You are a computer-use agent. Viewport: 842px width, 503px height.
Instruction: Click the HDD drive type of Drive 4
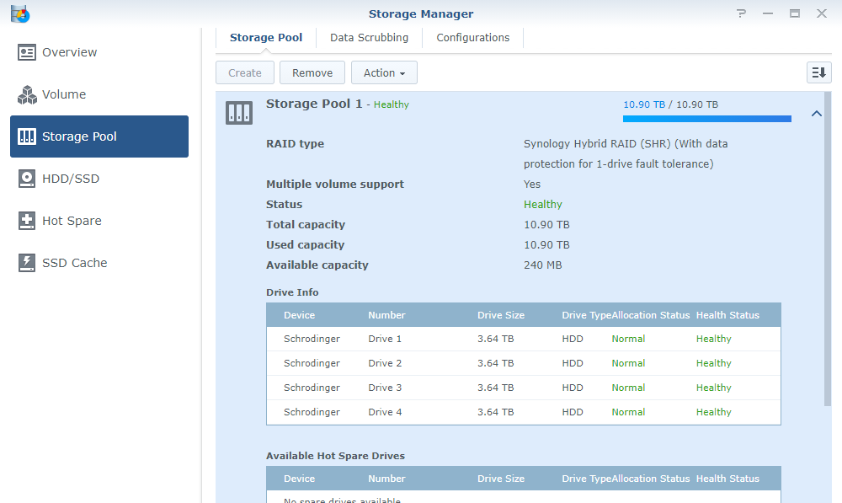[x=573, y=412]
